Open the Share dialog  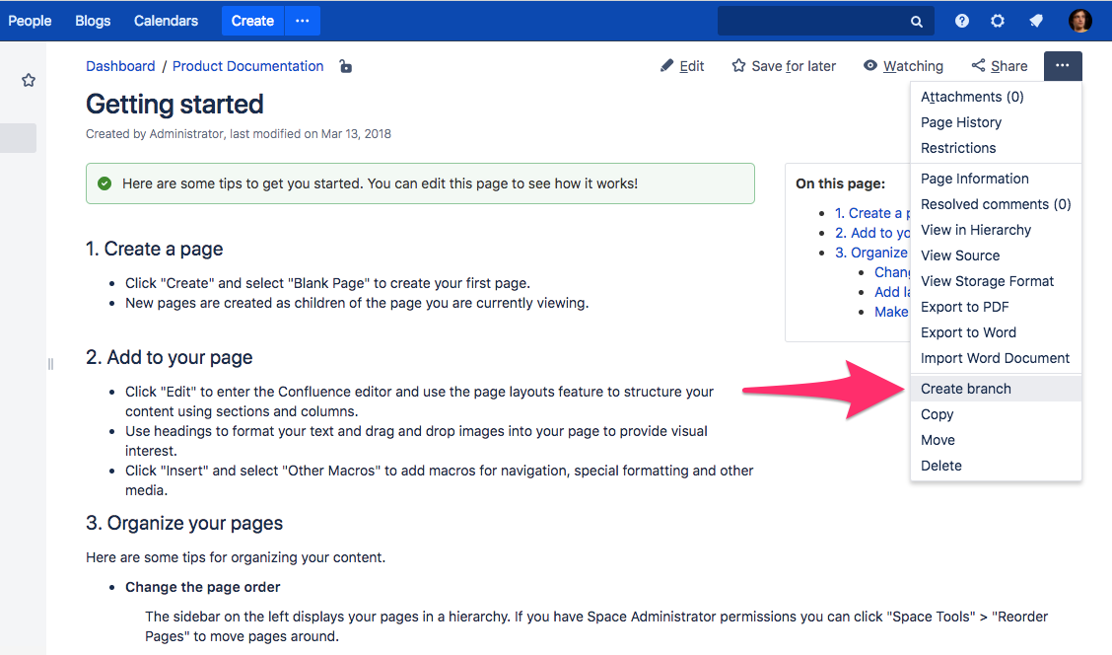point(1000,66)
